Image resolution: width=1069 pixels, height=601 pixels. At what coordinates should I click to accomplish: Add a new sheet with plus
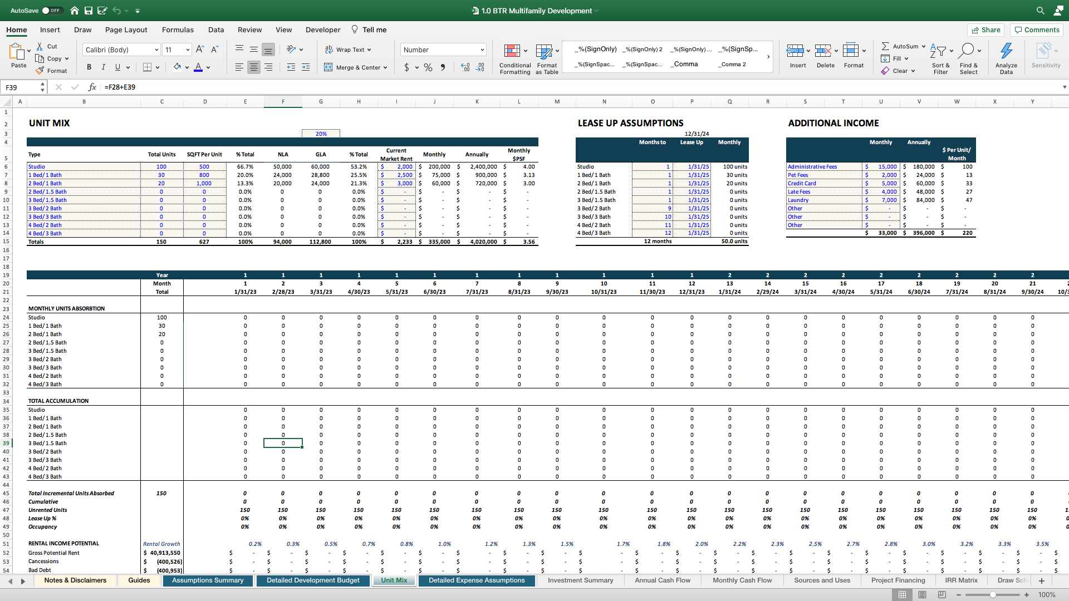pos(1042,581)
